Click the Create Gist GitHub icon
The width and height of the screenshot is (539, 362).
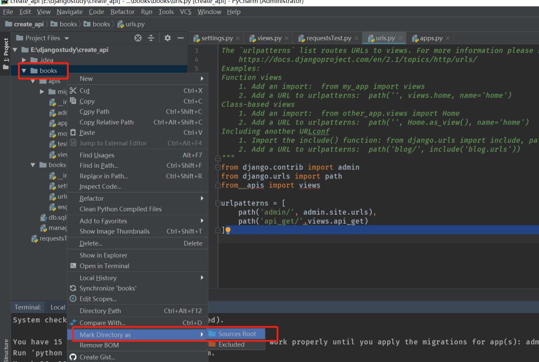73,357
